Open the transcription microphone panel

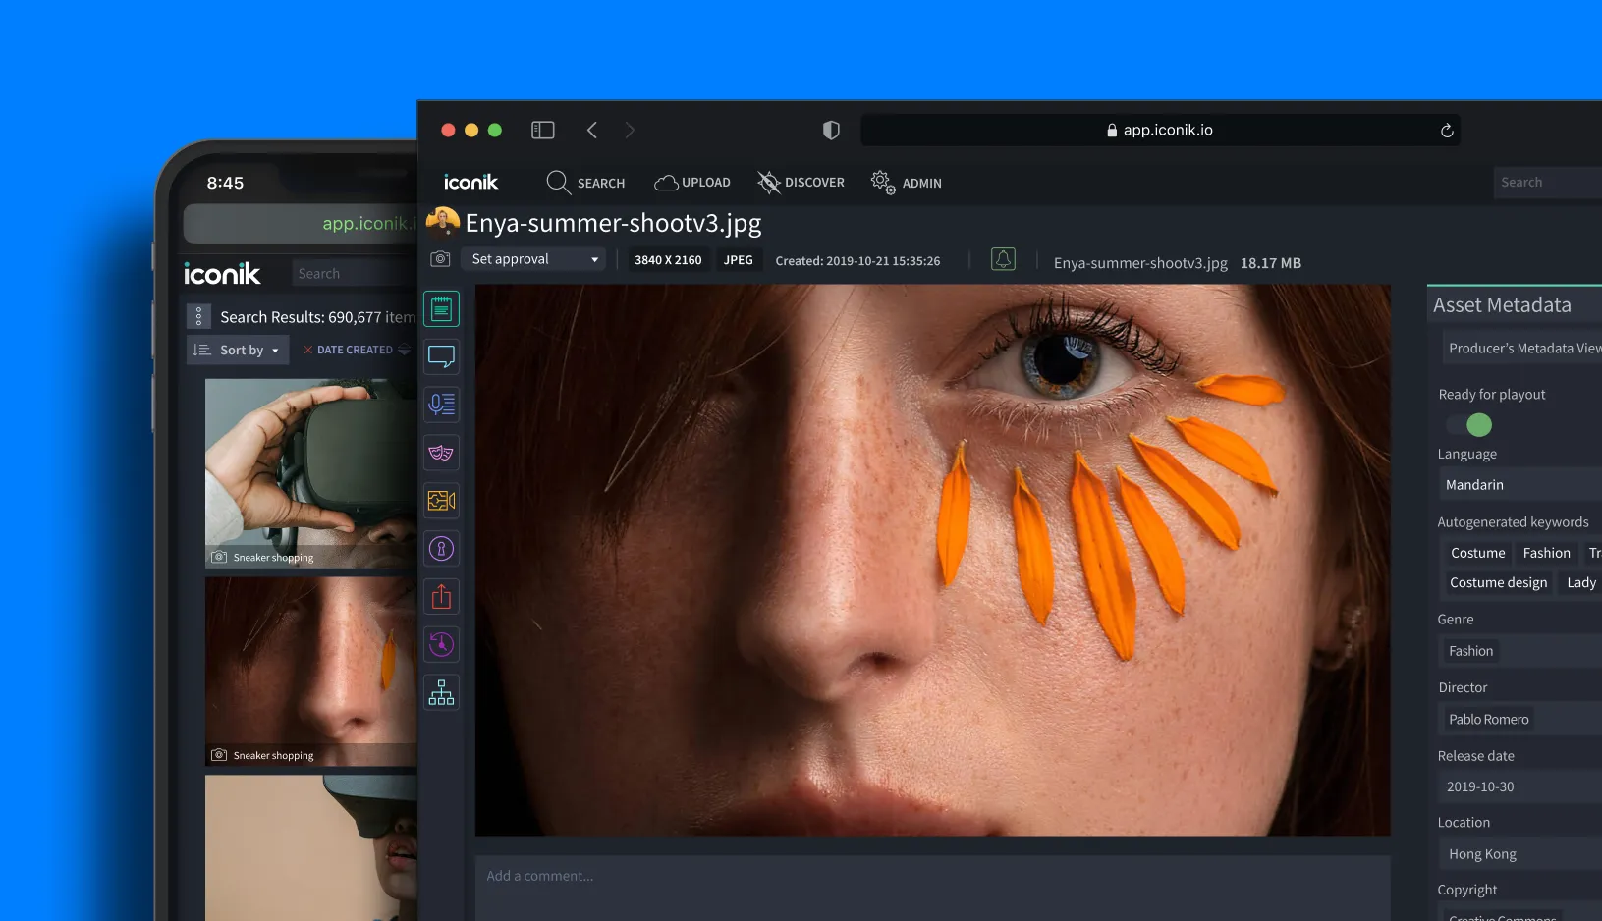click(442, 404)
